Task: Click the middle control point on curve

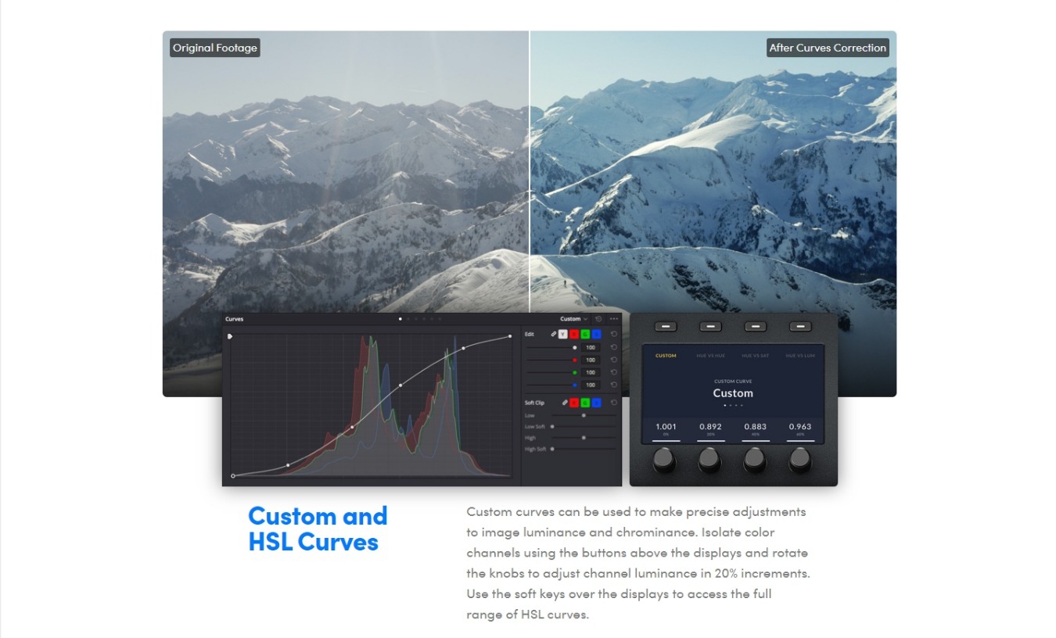Action: click(x=400, y=385)
